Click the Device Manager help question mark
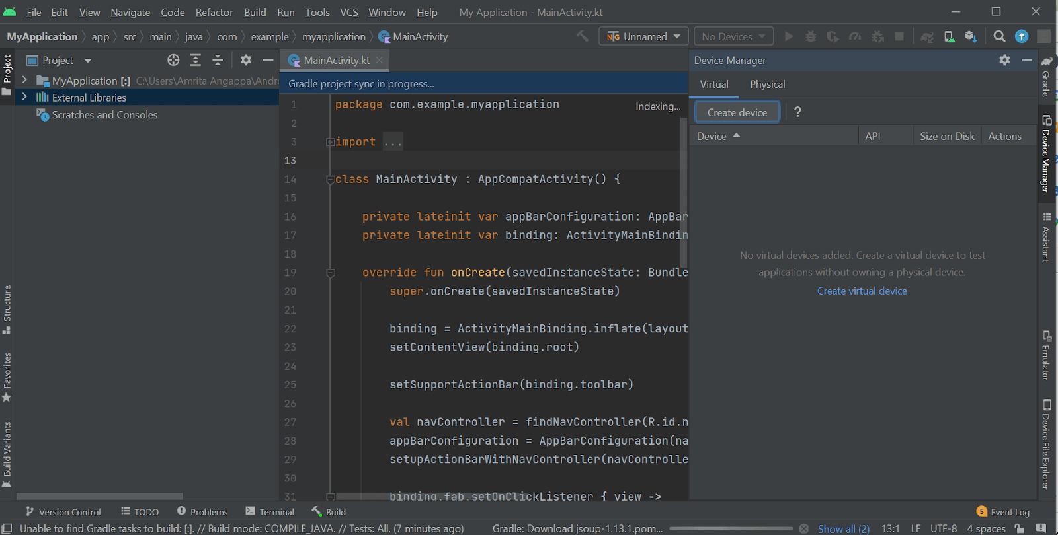Image resolution: width=1058 pixels, height=535 pixels. point(797,112)
